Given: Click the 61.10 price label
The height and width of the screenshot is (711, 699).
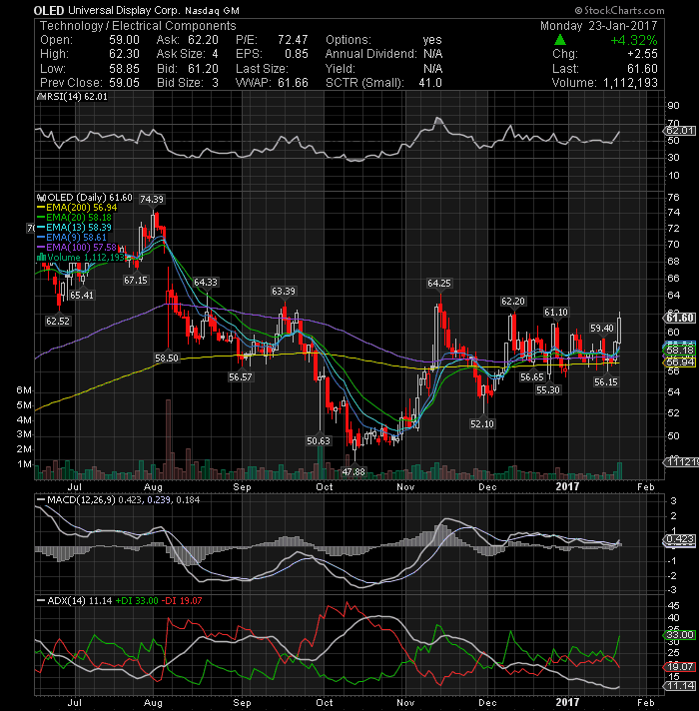Looking at the screenshot, I should [x=556, y=313].
